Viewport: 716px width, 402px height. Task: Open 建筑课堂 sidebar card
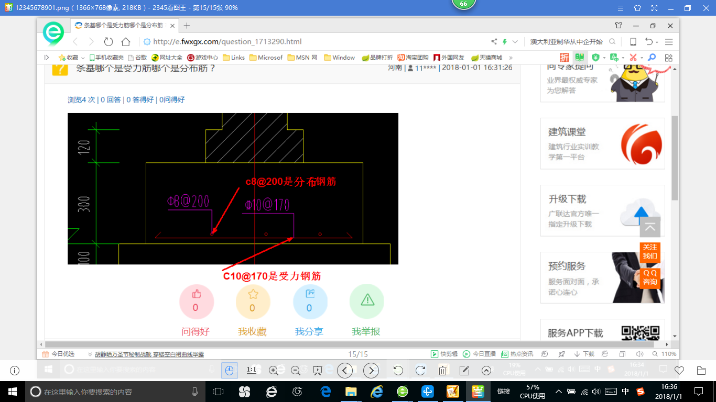(x=602, y=143)
